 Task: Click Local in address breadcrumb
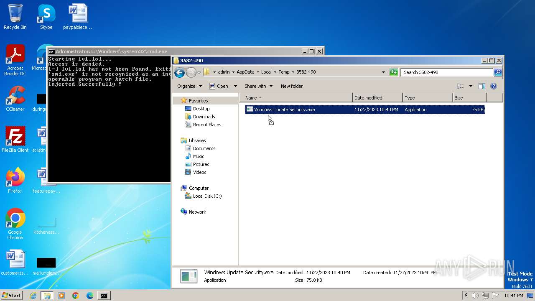tap(266, 72)
